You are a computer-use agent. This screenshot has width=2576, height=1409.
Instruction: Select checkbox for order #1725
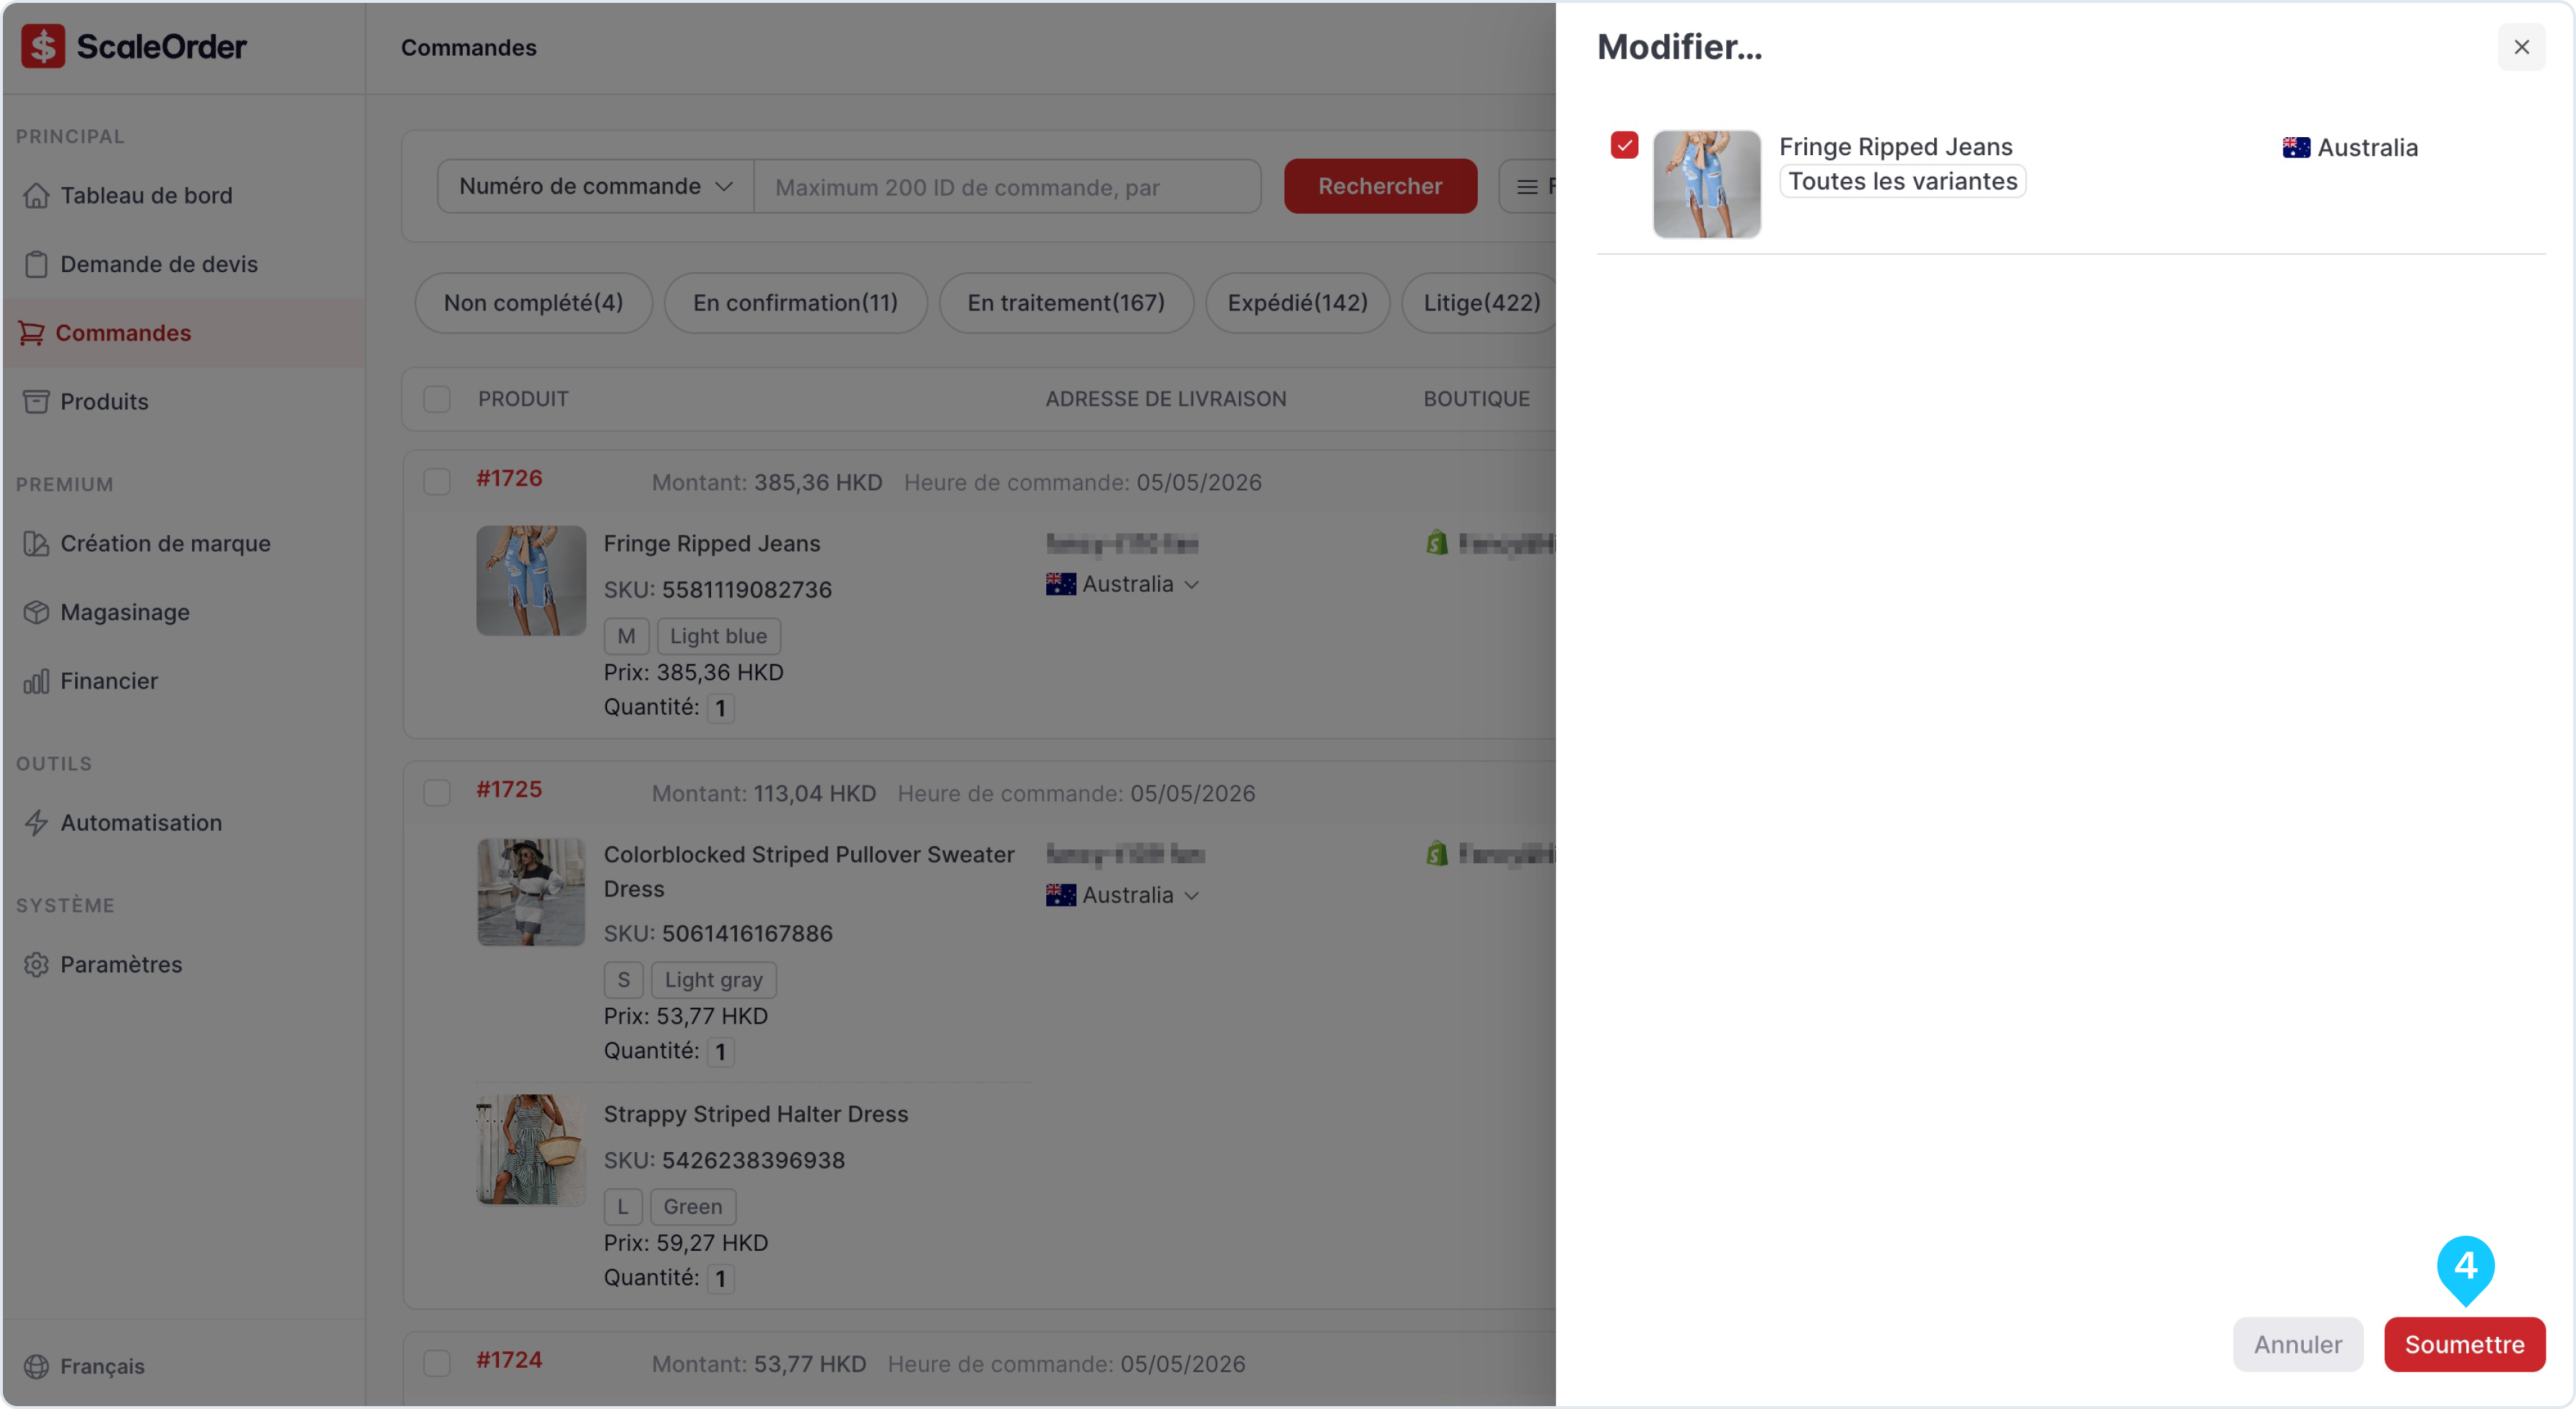click(437, 793)
